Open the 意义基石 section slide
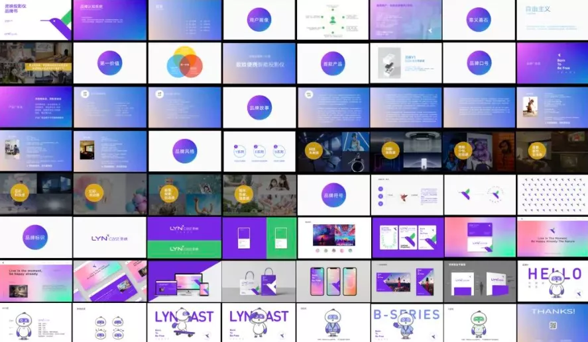The image size is (588, 342). point(479,20)
